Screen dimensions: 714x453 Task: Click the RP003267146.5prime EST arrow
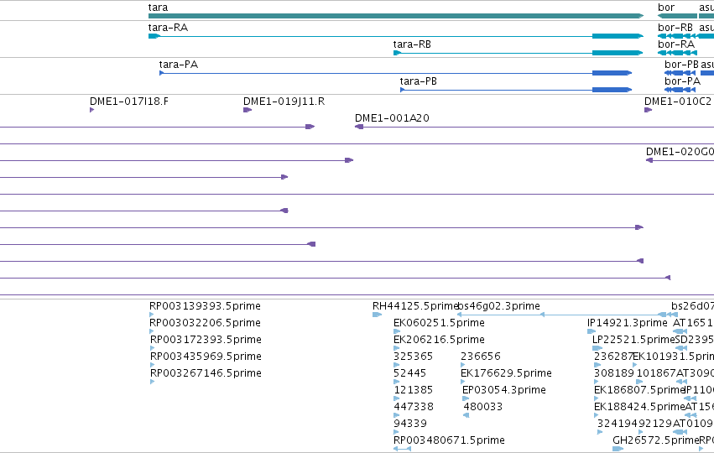(153, 382)
